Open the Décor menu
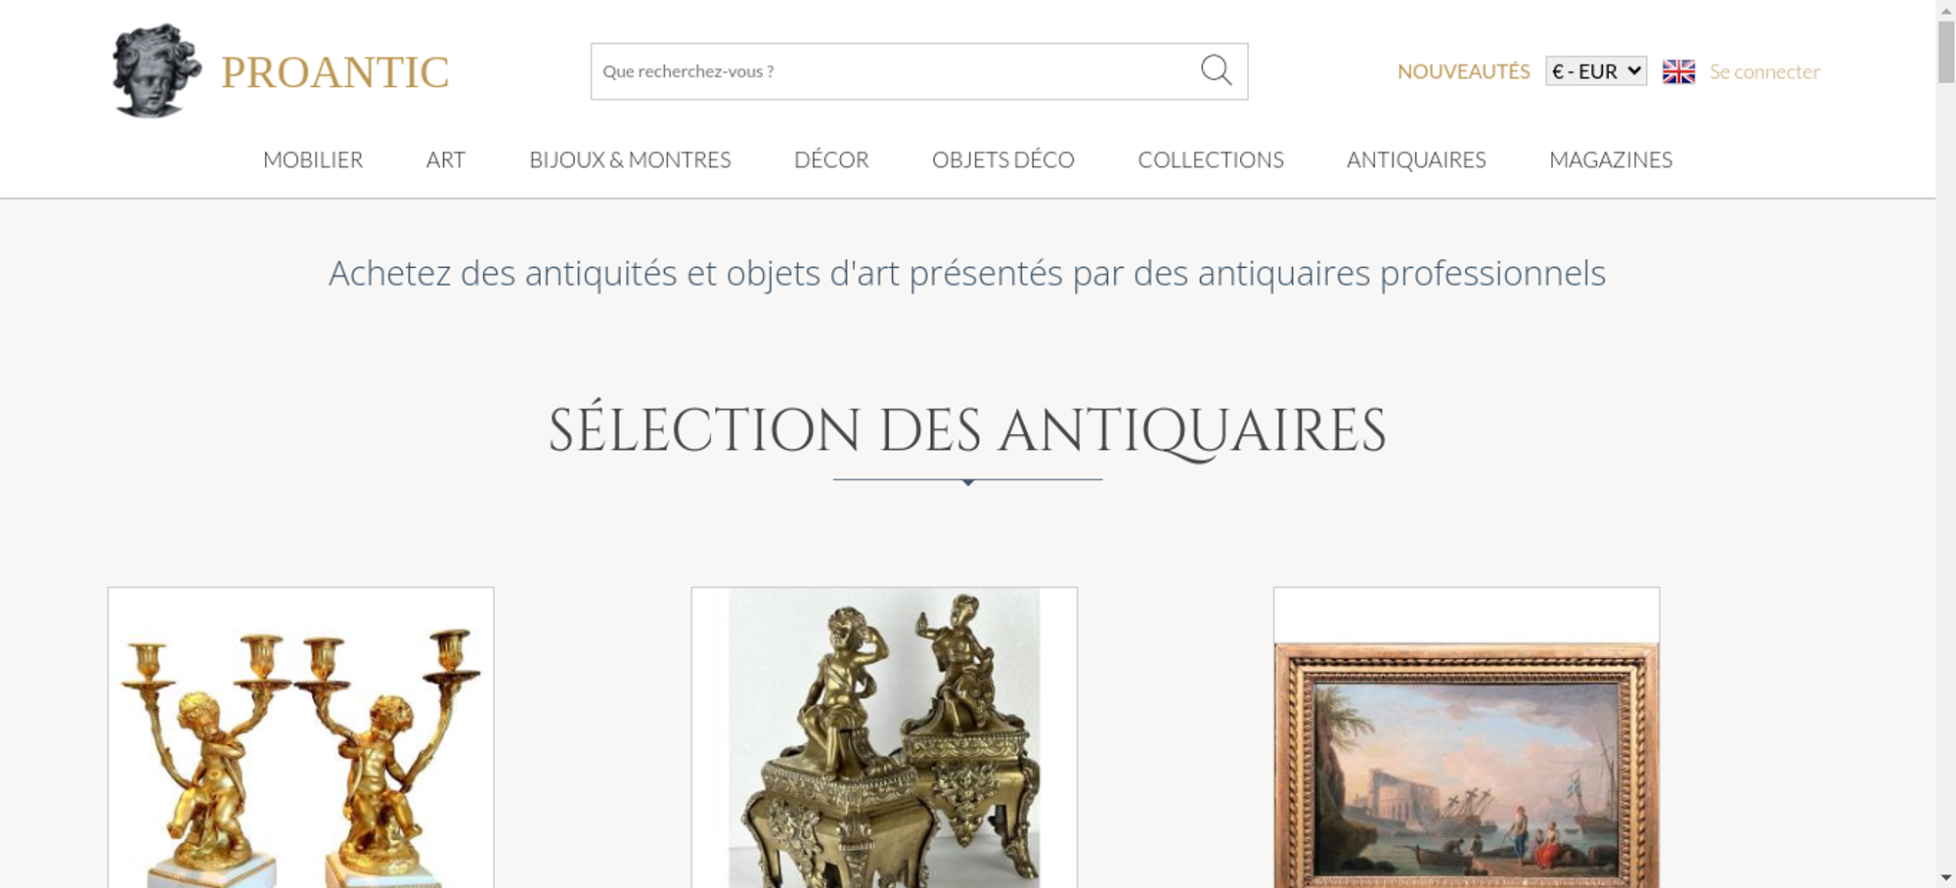The height and width of the screenshot is (888, 1956). pyautogui.click(x=831, y=159)
